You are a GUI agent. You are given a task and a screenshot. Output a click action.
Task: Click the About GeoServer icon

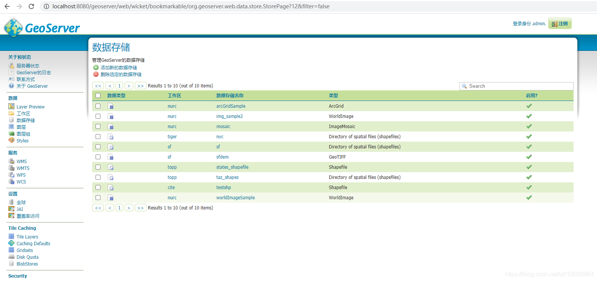click(x=11, y=86)
